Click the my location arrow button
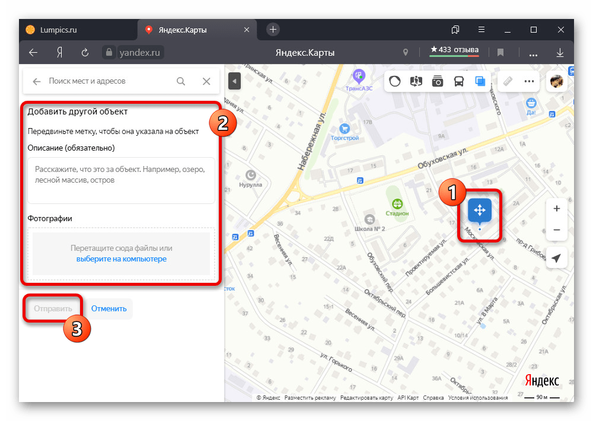 [556, 258]
